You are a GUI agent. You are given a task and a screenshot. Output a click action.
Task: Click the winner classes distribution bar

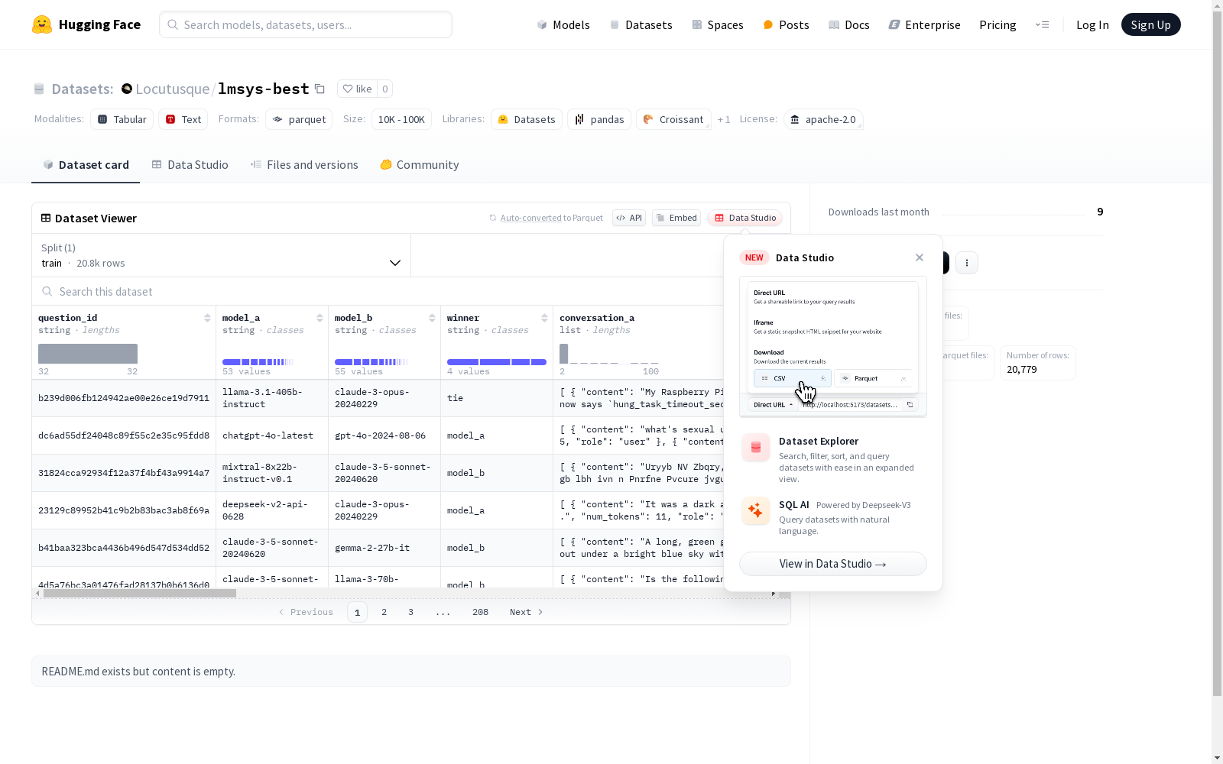click(497, 362)
